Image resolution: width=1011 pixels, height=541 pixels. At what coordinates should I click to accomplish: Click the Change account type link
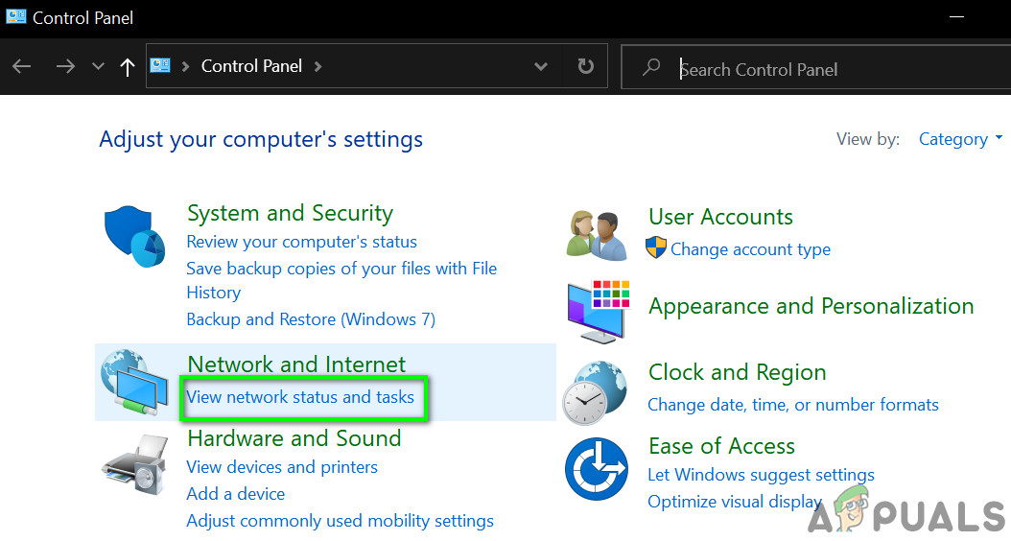click(x=750, y=249)
